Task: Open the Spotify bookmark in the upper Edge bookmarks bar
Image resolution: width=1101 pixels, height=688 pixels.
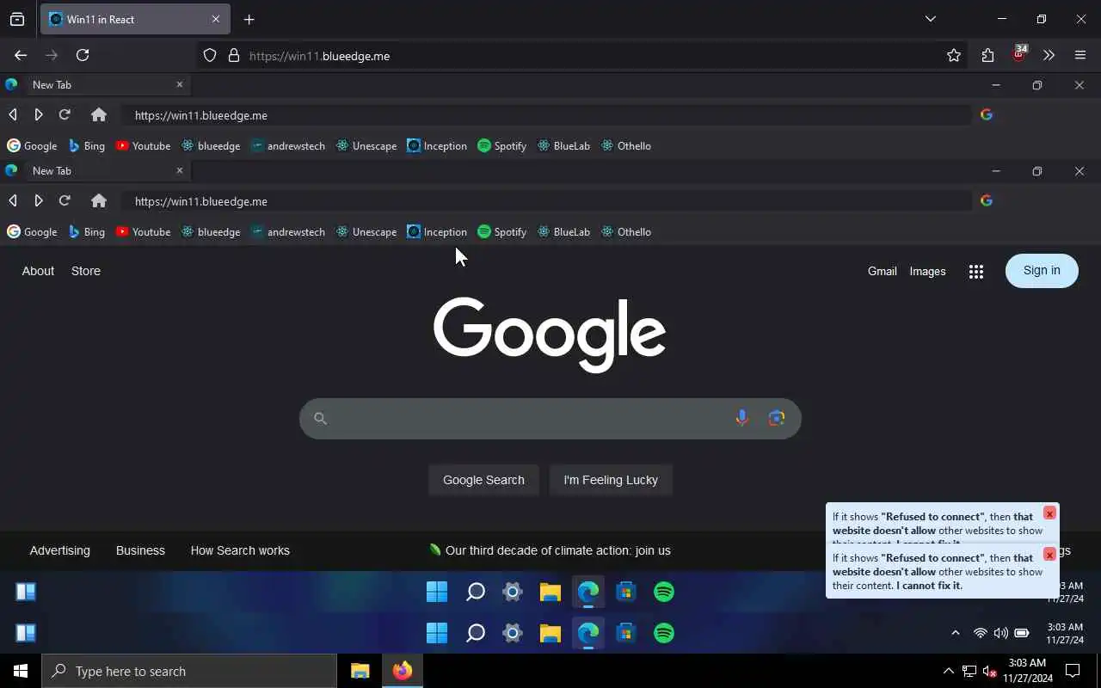Action: tap(502, 145)
